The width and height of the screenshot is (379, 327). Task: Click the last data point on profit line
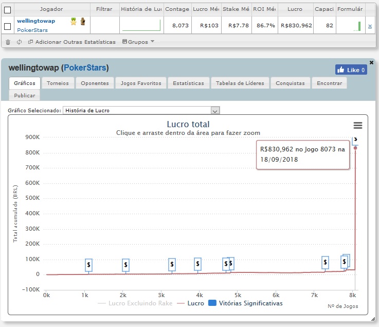click(x=355, y=148)
